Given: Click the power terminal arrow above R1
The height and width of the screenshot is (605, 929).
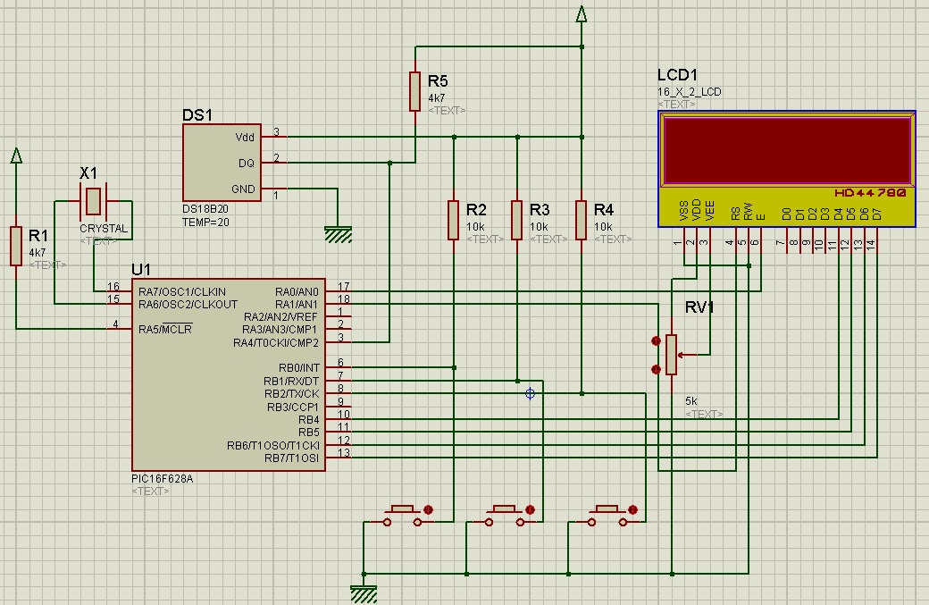Looking at the screenshot, I should tap(16, 155).
